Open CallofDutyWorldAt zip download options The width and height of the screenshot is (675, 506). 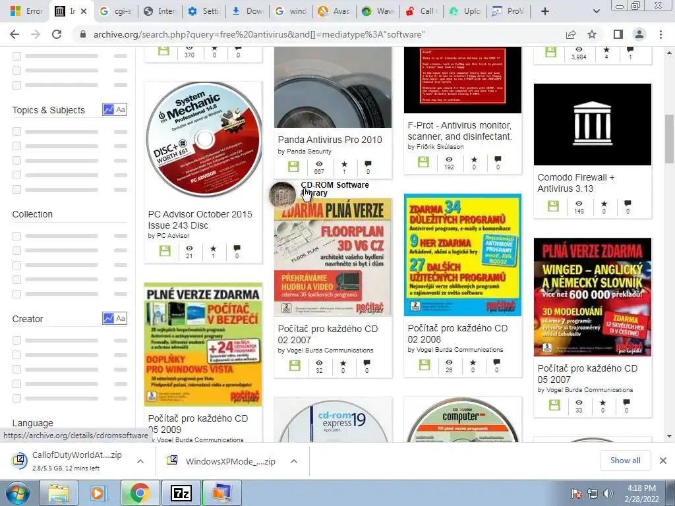pos(140,461)
